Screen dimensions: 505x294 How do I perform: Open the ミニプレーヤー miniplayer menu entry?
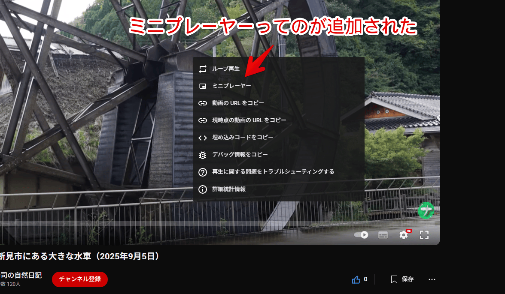(231, 86)
